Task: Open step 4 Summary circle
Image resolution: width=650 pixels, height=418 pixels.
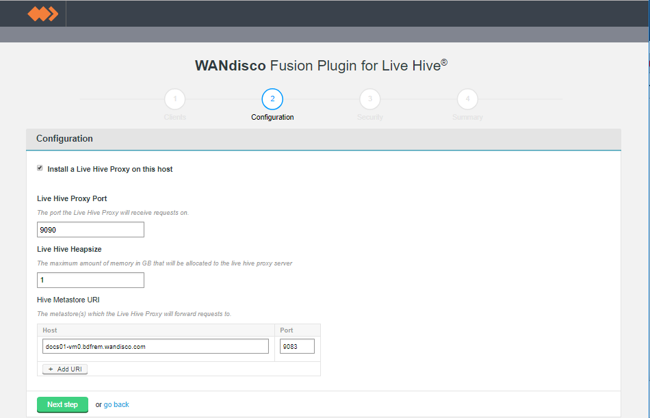Action: tap(467, 99)
